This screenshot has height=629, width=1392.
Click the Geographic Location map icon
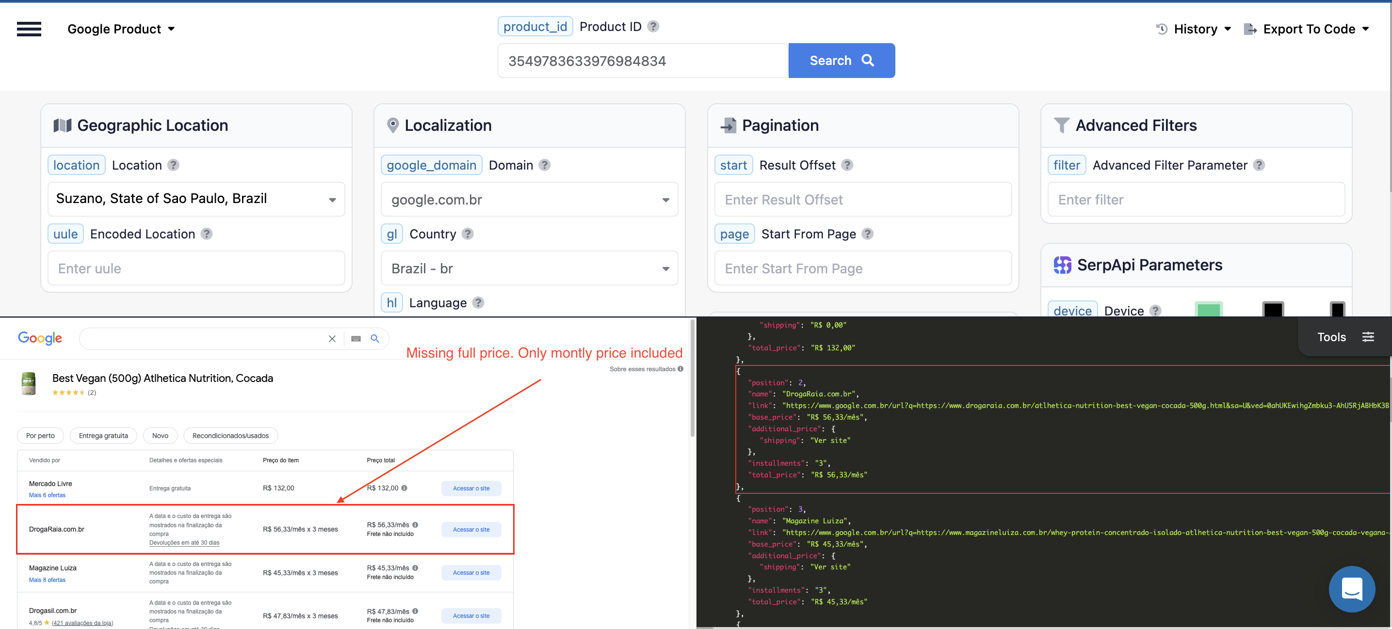click(x=63, y=125)
